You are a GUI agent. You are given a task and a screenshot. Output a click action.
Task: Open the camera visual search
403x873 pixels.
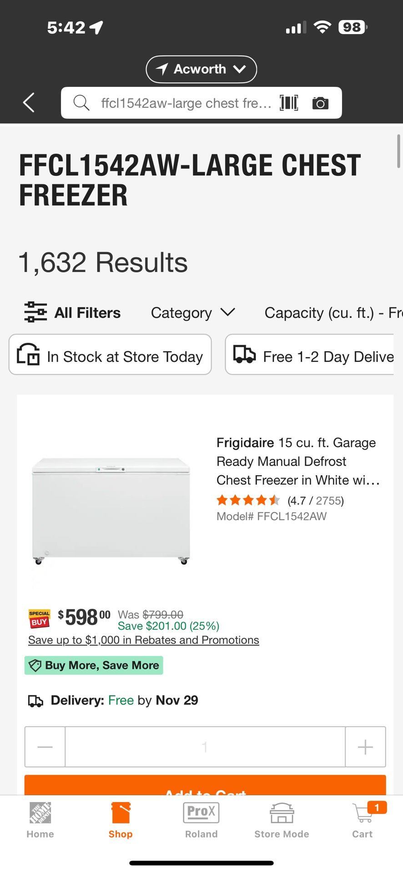tap(320, 103)
